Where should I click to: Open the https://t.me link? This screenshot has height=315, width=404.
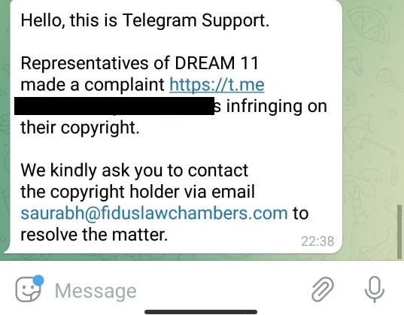(217, 85)
